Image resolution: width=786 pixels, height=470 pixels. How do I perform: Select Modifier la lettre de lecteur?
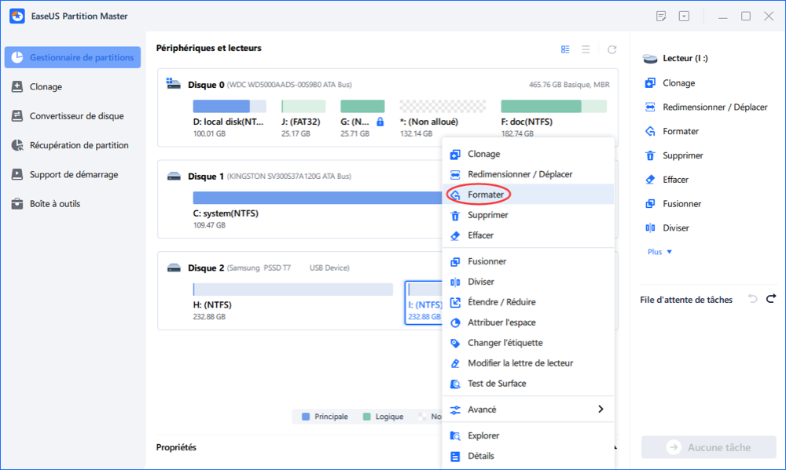coord(520,363)
